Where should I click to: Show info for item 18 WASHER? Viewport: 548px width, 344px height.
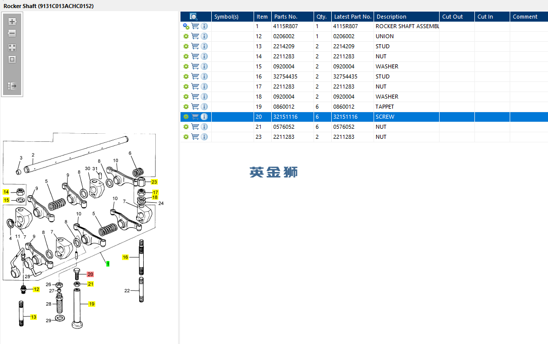click(x=205, y=97)
